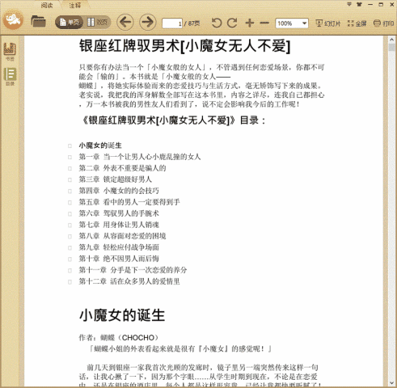Switch to double page view (双页)

pos(97,23)
